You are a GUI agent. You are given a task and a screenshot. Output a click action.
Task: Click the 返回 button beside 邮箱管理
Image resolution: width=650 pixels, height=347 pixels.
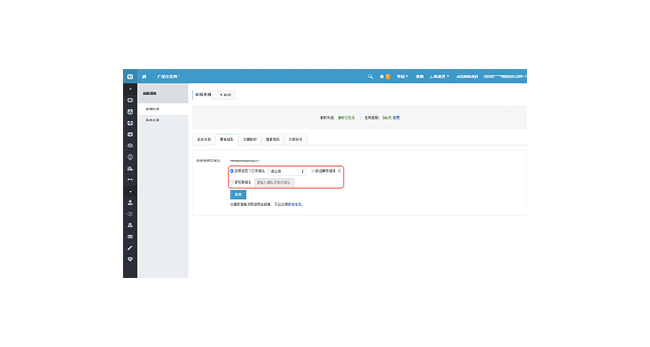[x=225, y=95]
